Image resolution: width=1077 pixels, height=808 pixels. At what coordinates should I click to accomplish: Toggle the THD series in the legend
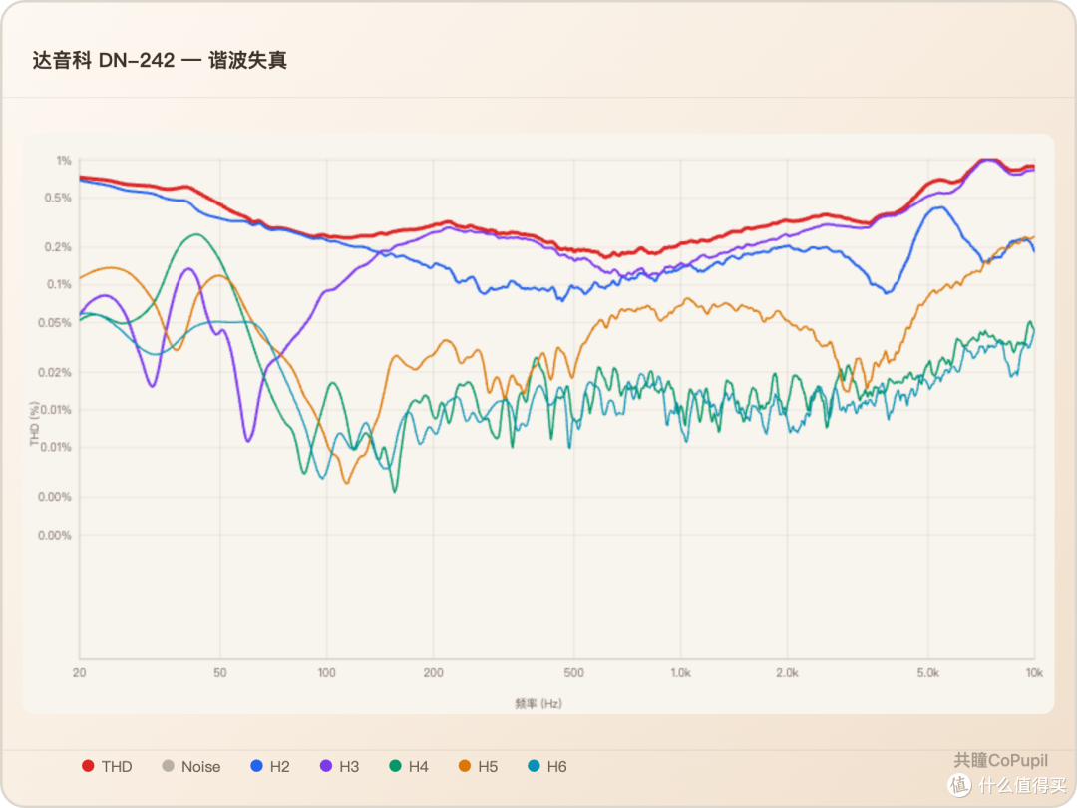[107, 767]
